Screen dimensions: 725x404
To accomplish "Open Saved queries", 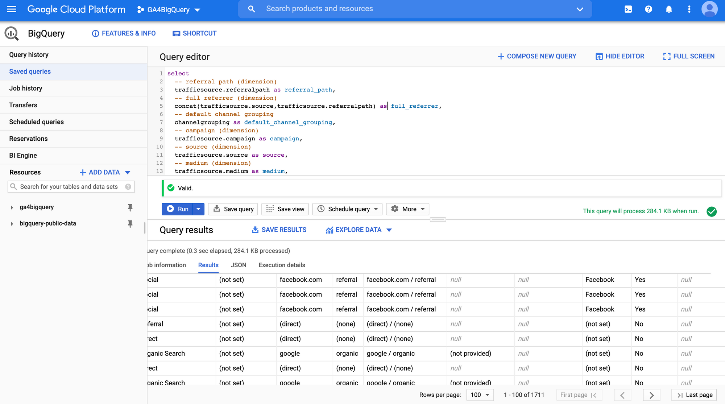I will [73, 71].
